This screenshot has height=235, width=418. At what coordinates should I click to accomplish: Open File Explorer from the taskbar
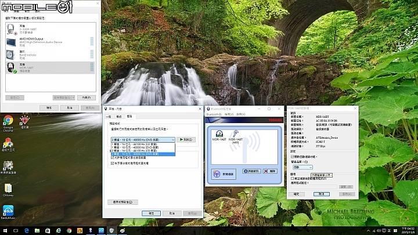pos(37,230)
